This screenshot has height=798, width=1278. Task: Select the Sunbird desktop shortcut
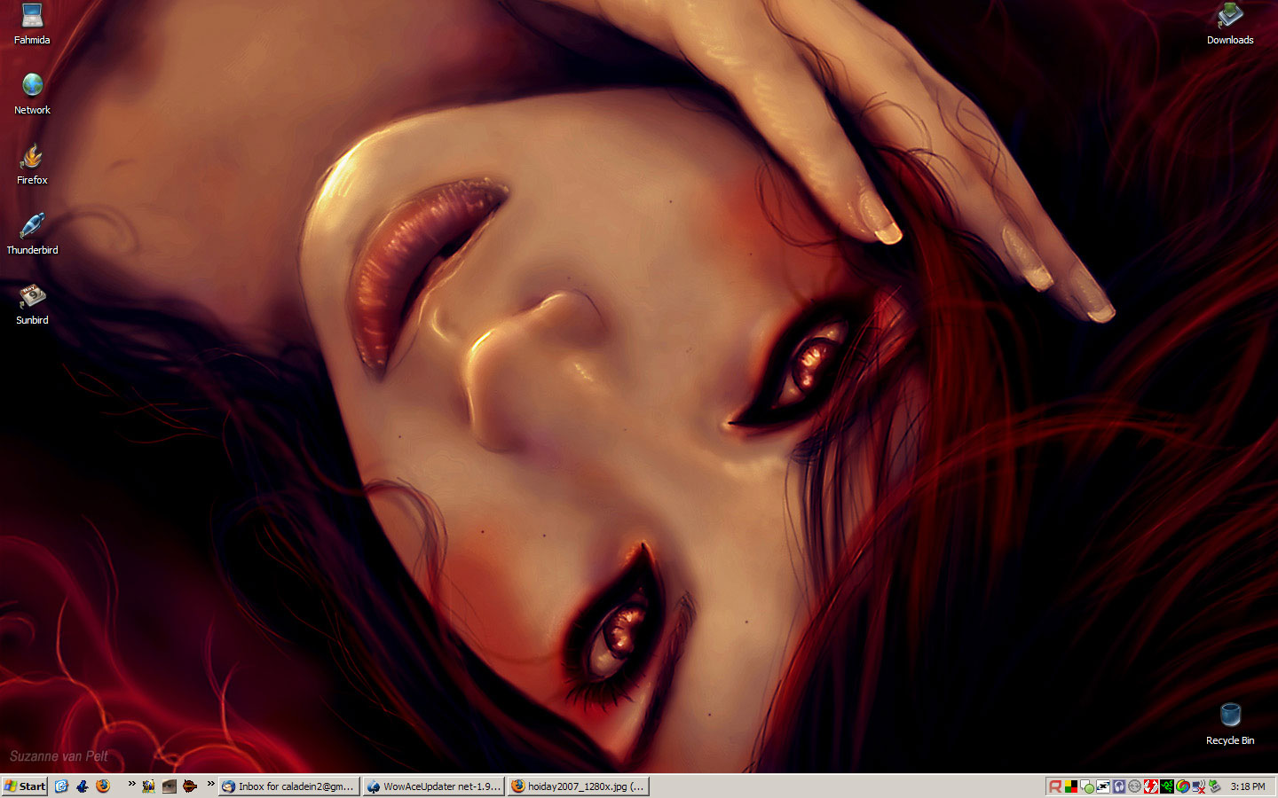[32, 304]
